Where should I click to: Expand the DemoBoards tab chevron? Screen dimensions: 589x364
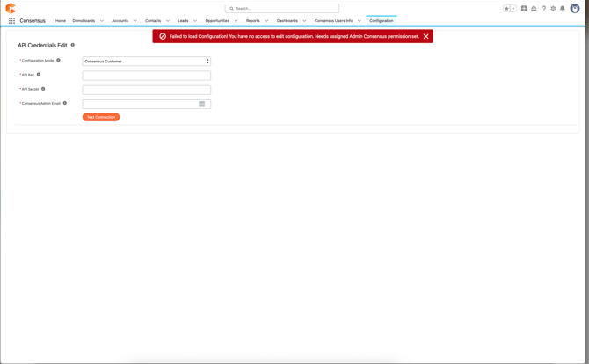[x=102, y=20]
